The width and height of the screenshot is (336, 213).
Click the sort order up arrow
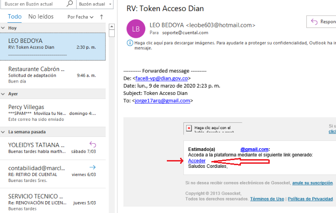point(101,17)
